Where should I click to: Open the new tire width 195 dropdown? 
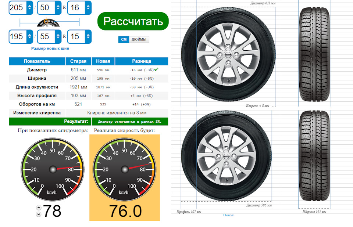point(21,36)
